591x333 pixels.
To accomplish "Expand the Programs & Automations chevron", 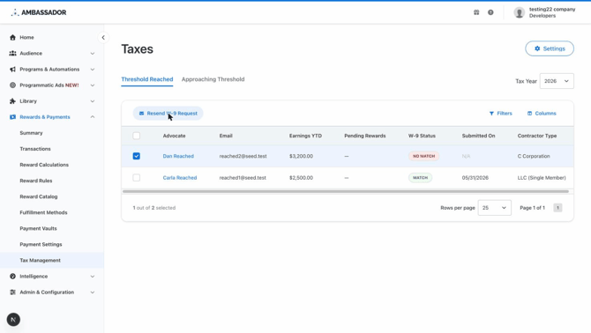I will [x=93, y=70].
